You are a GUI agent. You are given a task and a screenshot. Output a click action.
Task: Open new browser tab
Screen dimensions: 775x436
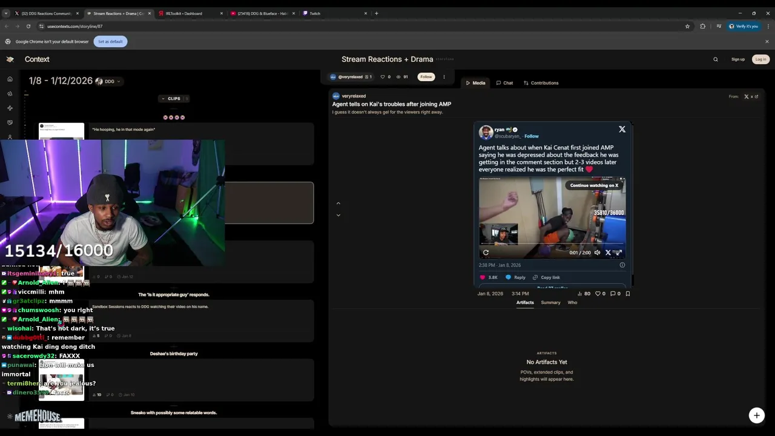coord(377,13)
